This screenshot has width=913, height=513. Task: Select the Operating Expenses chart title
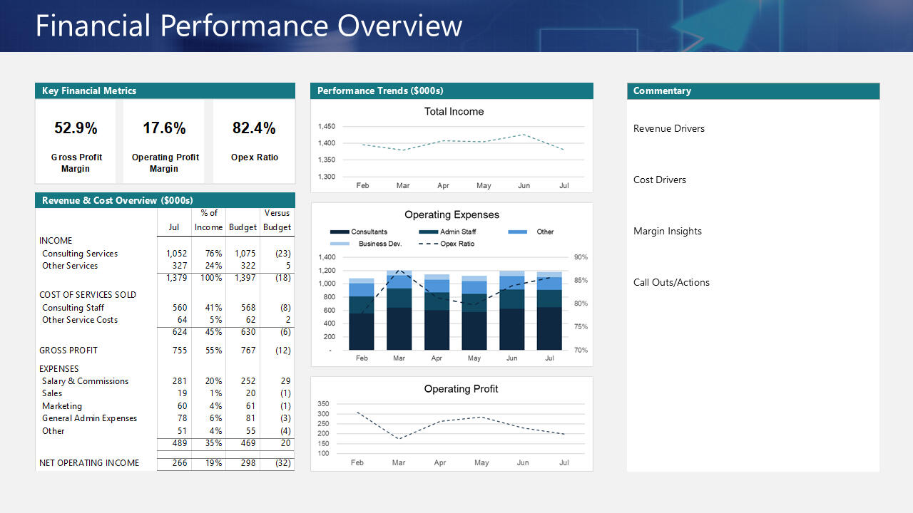(452, 214)
